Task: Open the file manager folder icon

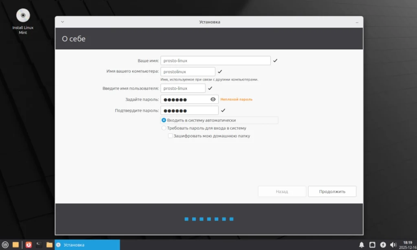Action: coord(49,245)
